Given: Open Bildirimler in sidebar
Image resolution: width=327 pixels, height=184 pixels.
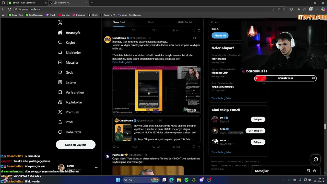Looking at the screenshot, I should pos(70,52).
